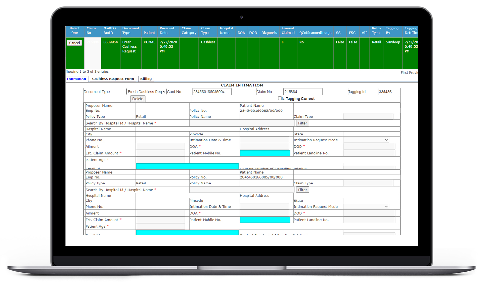Switch to the Intimation tab
The image size is (481, 286).
[x=76, y=79]
